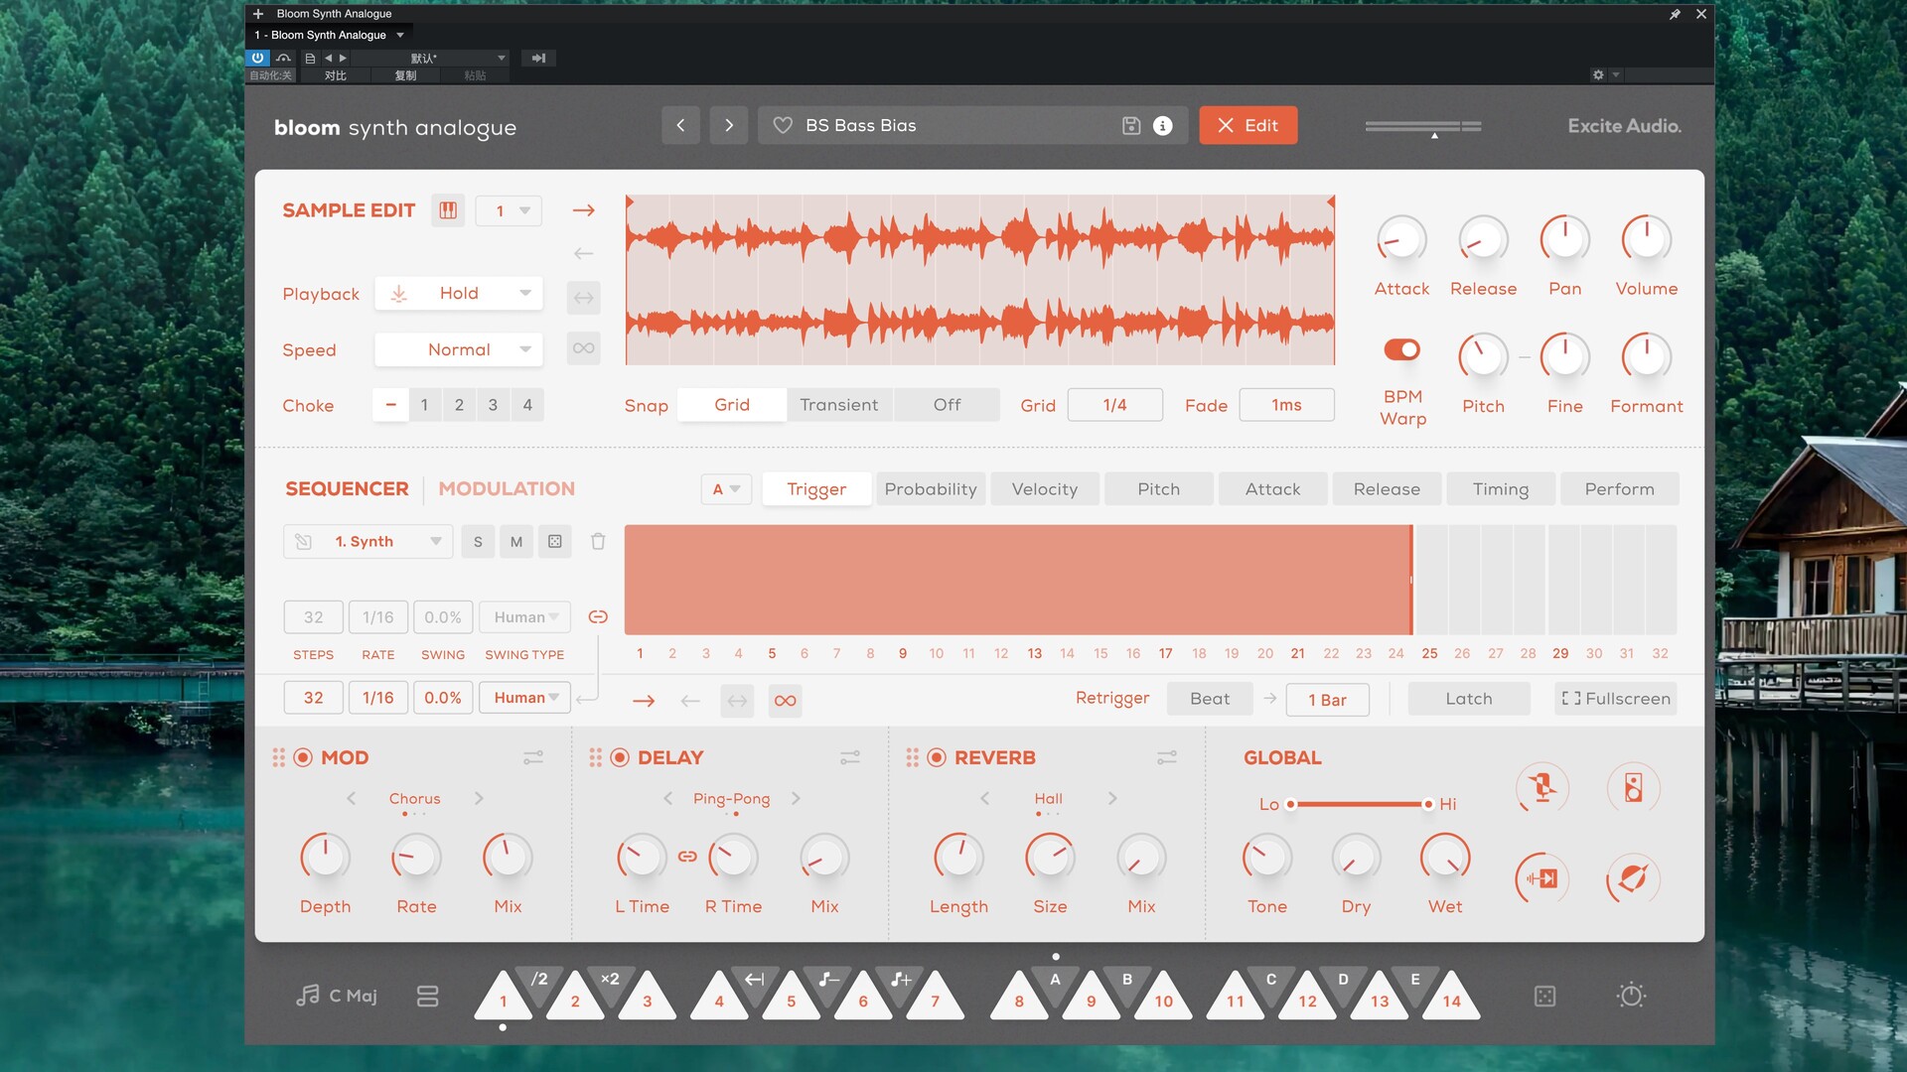Set sample ping-pong direction arrow
The height and width of the screenshot is (1072, 1907).
(584, 297)
